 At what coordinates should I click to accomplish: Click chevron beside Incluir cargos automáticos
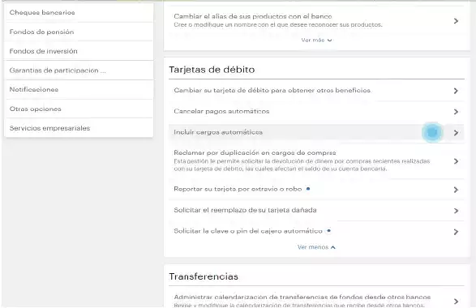click(x=456, y=133)
